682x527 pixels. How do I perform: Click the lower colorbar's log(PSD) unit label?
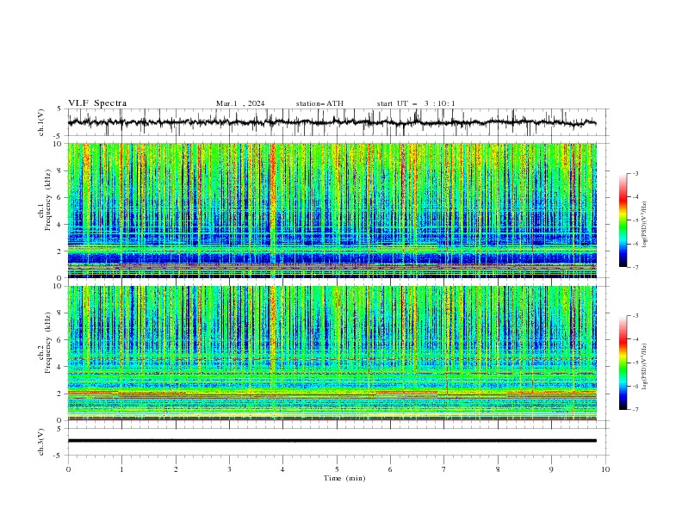[x=644, y=367]
